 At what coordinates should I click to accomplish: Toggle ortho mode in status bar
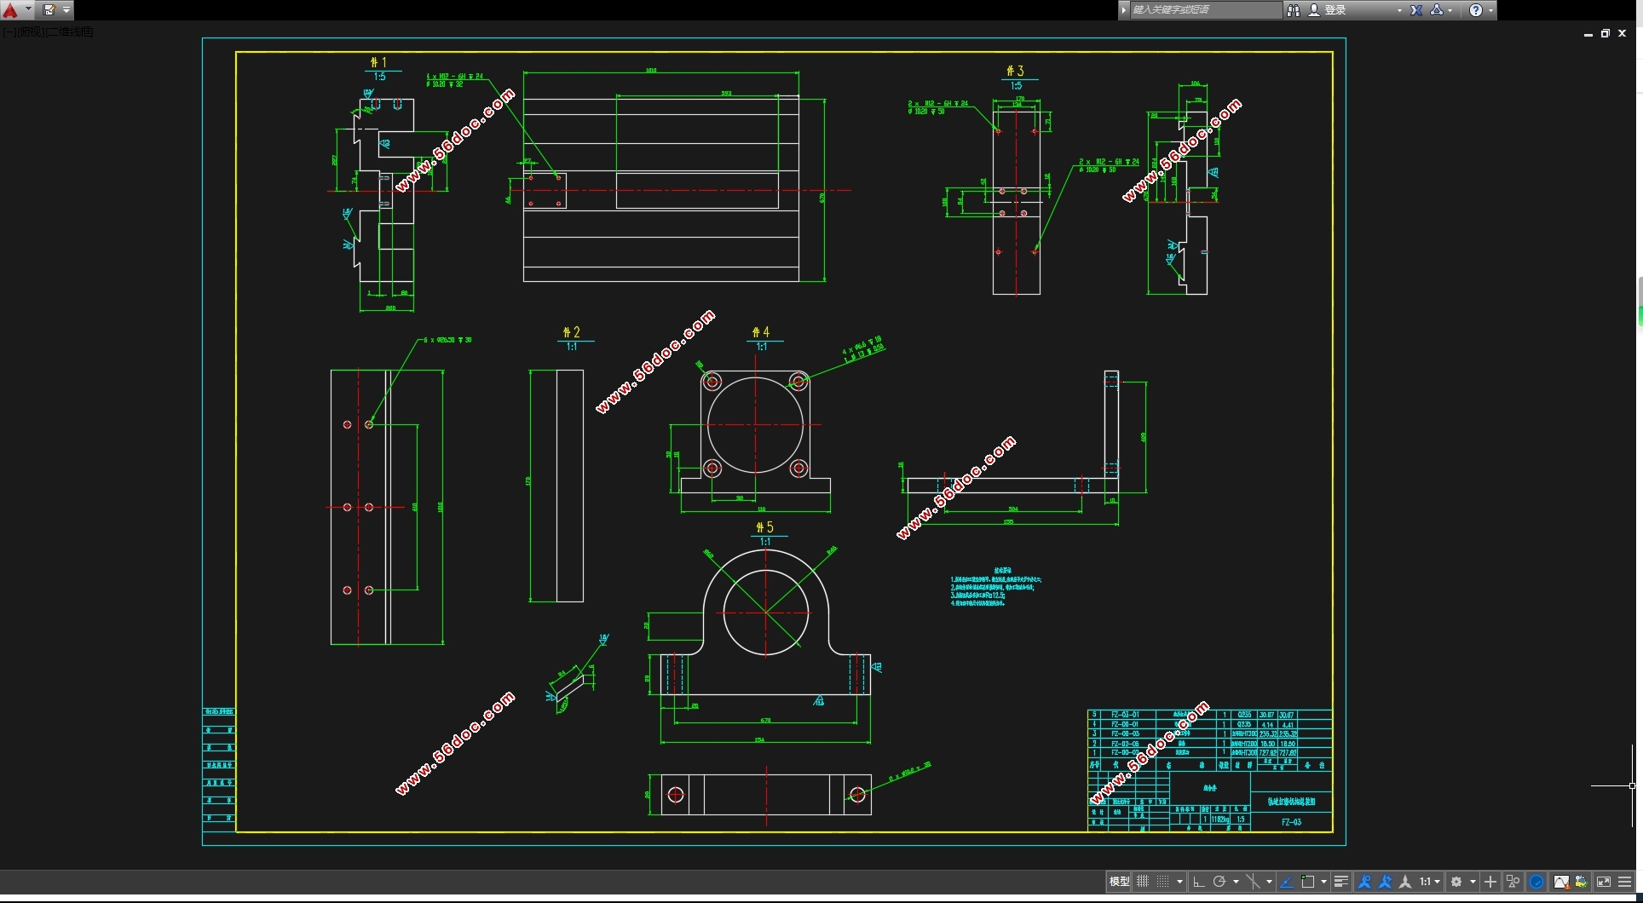[x=1198, y=882]
